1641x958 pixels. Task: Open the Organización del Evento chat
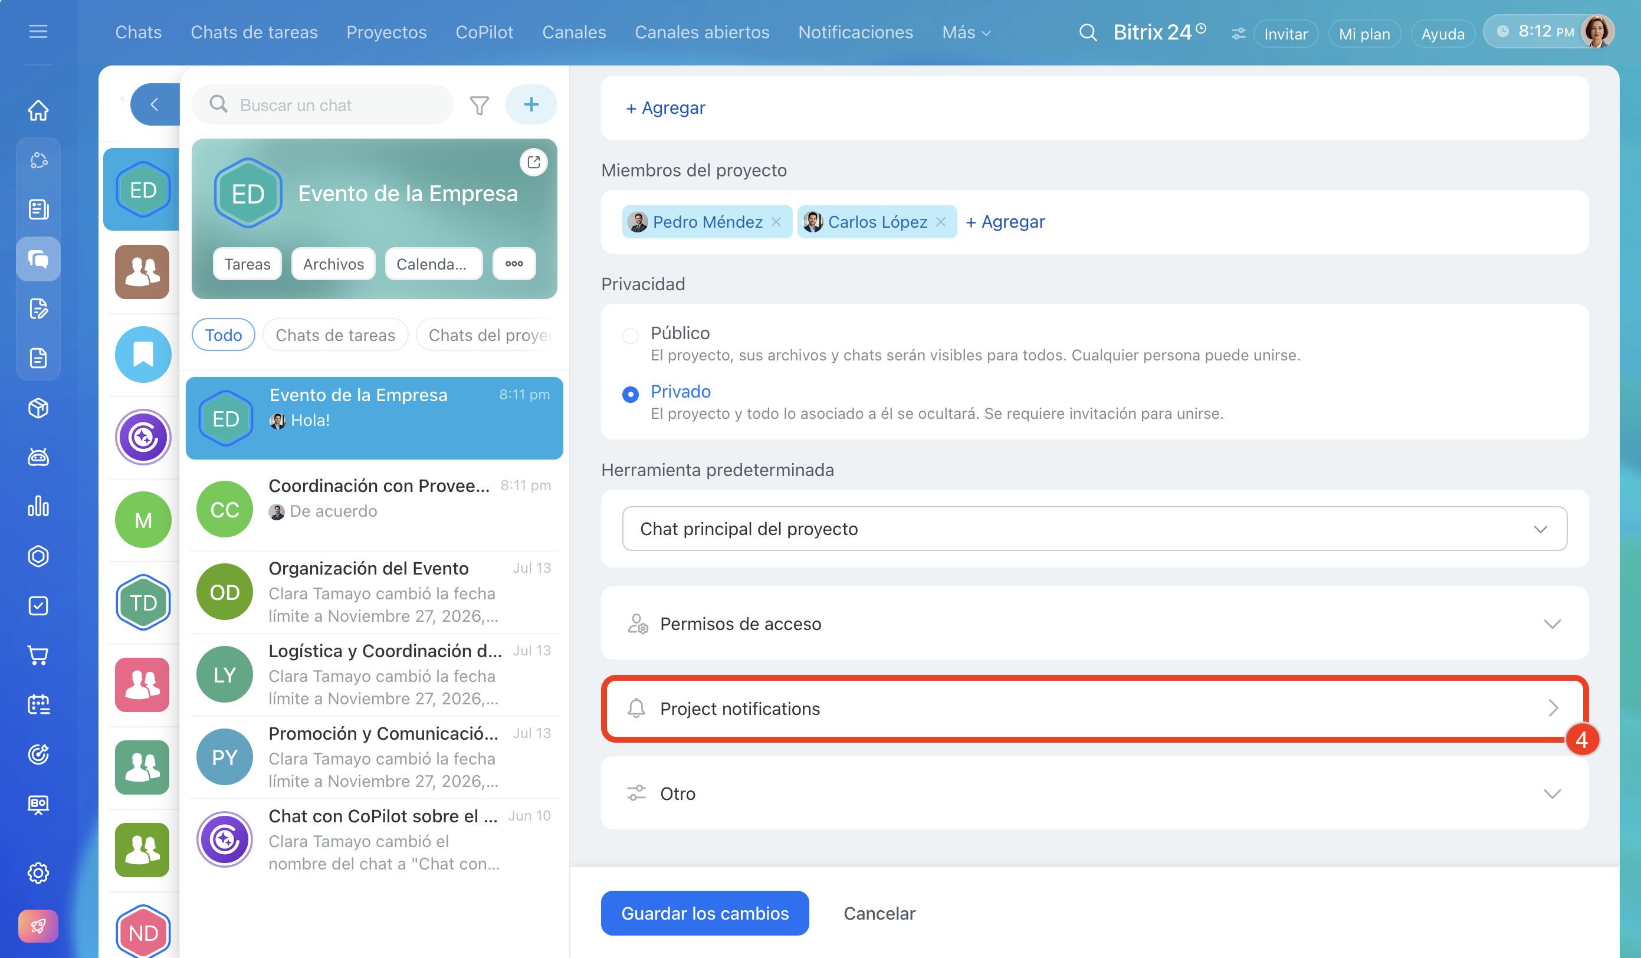(x=375, y=591)
